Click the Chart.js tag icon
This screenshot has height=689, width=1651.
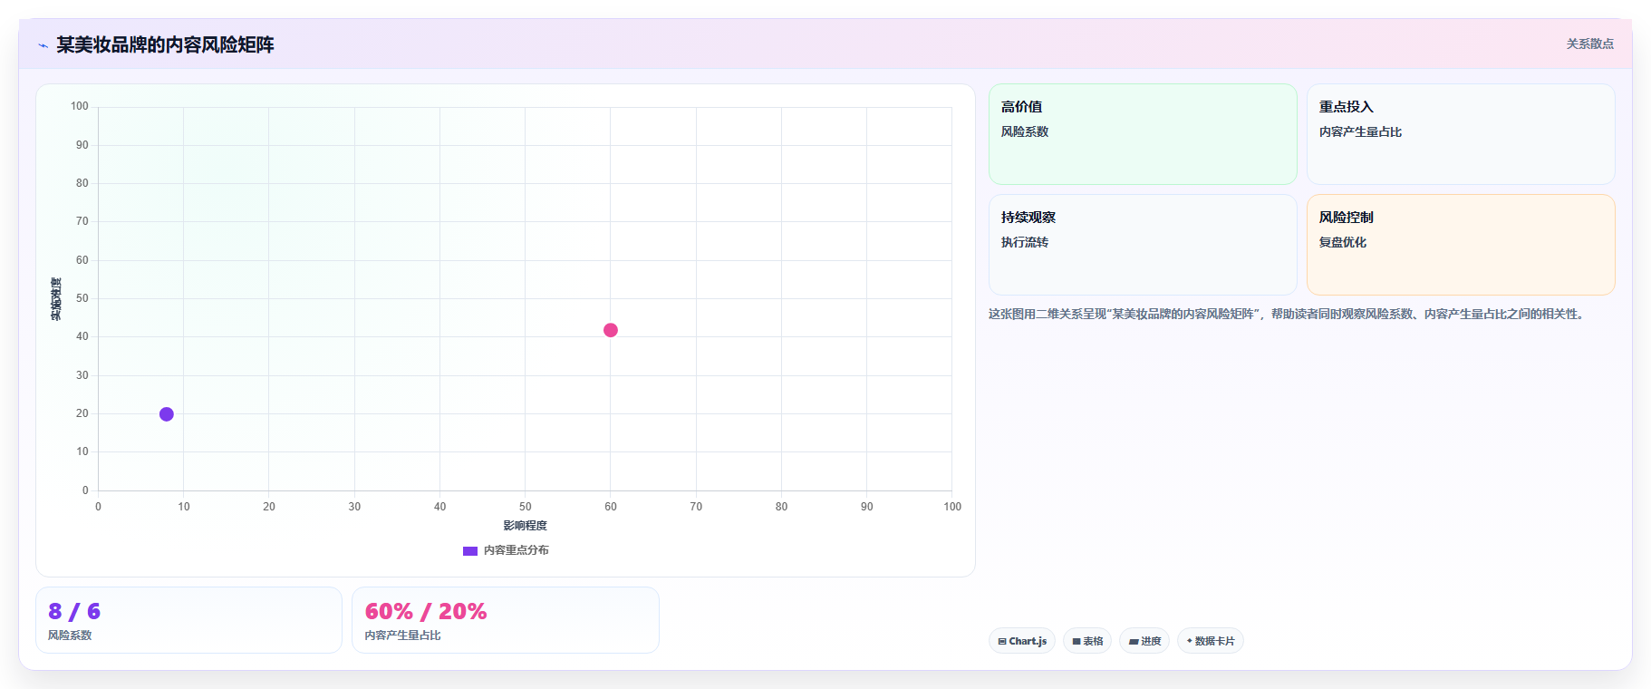click(x=1002, y=641)
